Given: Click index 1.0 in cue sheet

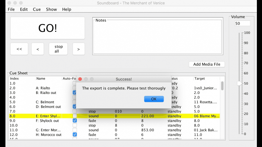Looking at the screenshot, I should [x=13, y=83].
